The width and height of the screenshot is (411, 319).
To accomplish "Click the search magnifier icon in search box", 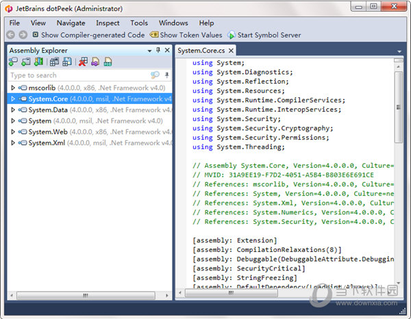I will pos(155,75).
